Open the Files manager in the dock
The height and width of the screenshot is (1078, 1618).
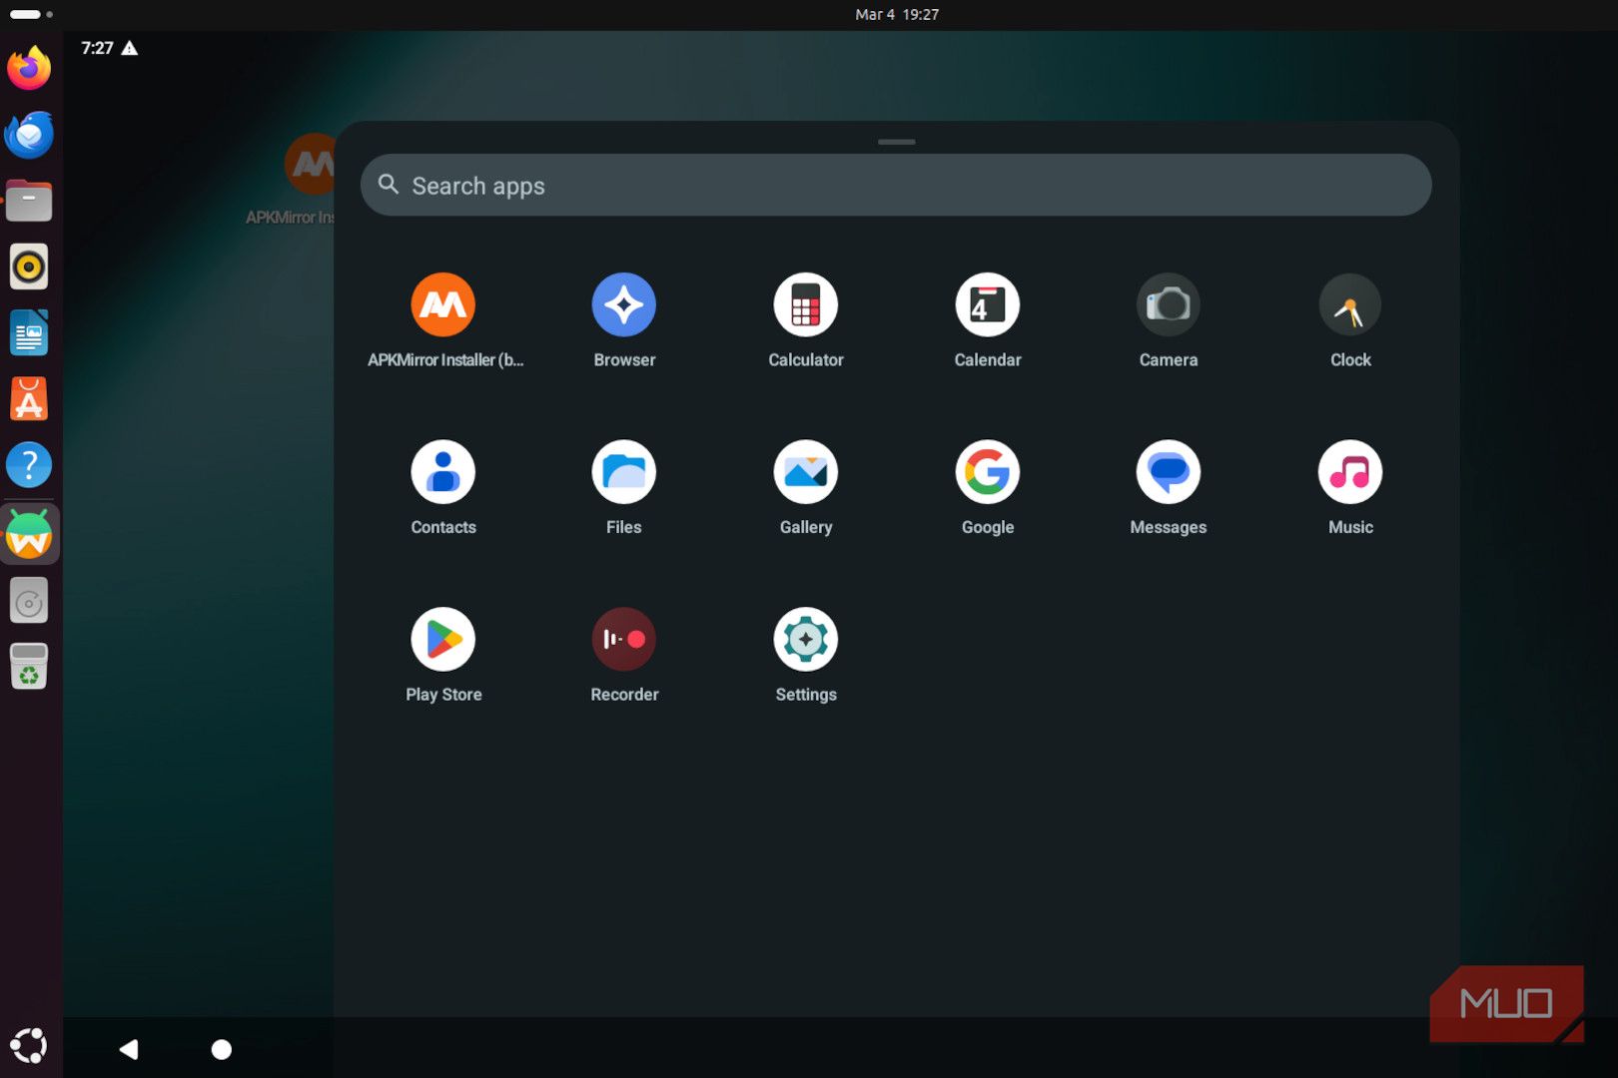point(29,201)
